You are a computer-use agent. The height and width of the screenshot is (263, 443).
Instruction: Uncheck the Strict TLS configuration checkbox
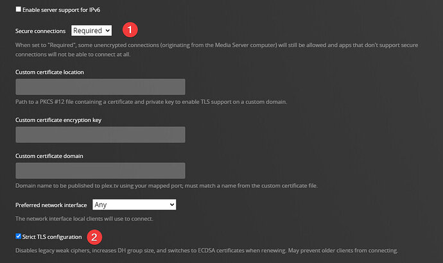[x=18, y=237]
